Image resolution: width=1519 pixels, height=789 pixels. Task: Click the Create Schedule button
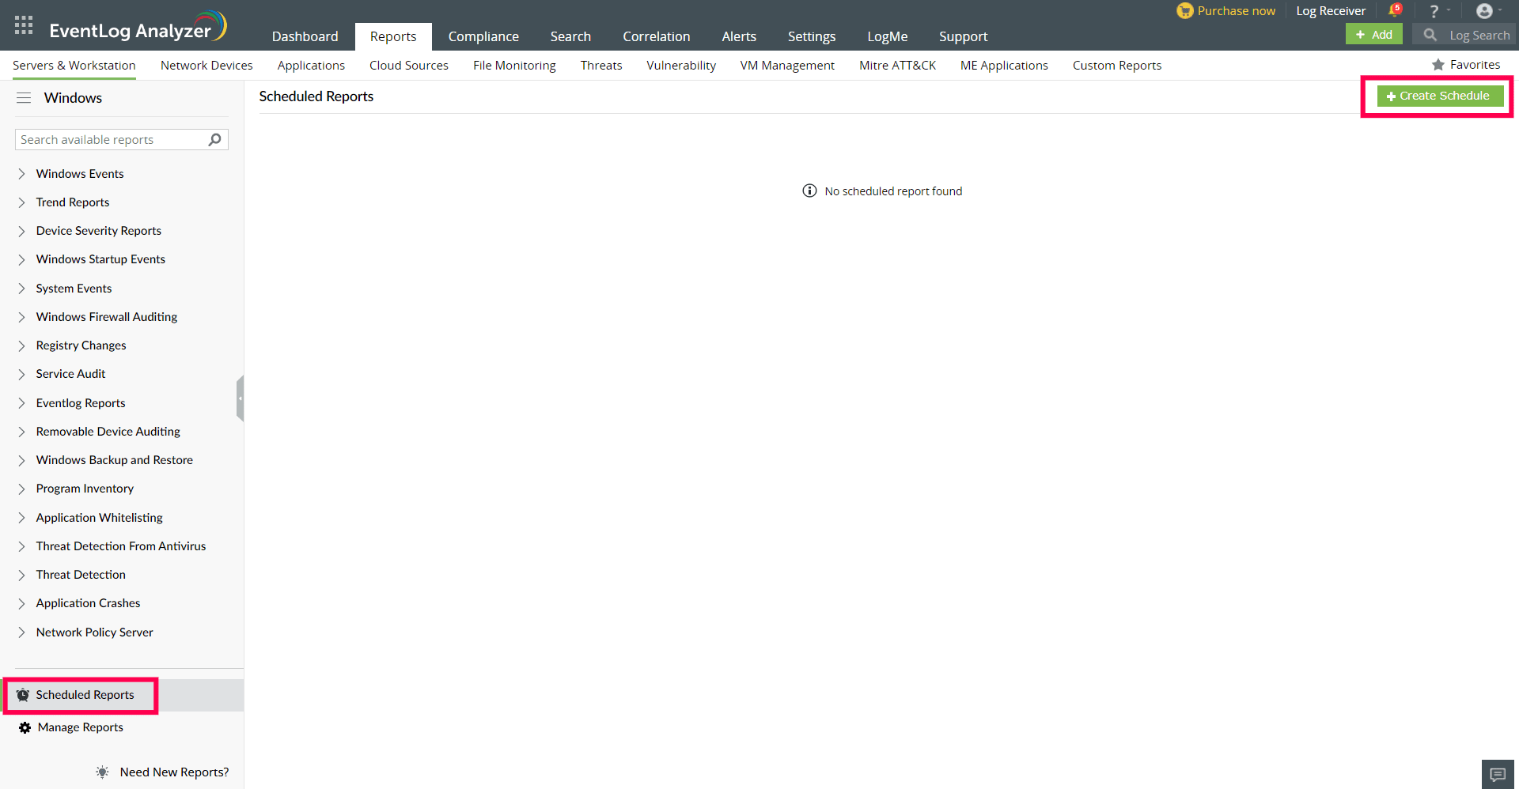[1440, 96]
